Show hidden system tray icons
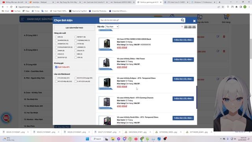The width and height of the screenshot is (252, 142). pos(220,139)
